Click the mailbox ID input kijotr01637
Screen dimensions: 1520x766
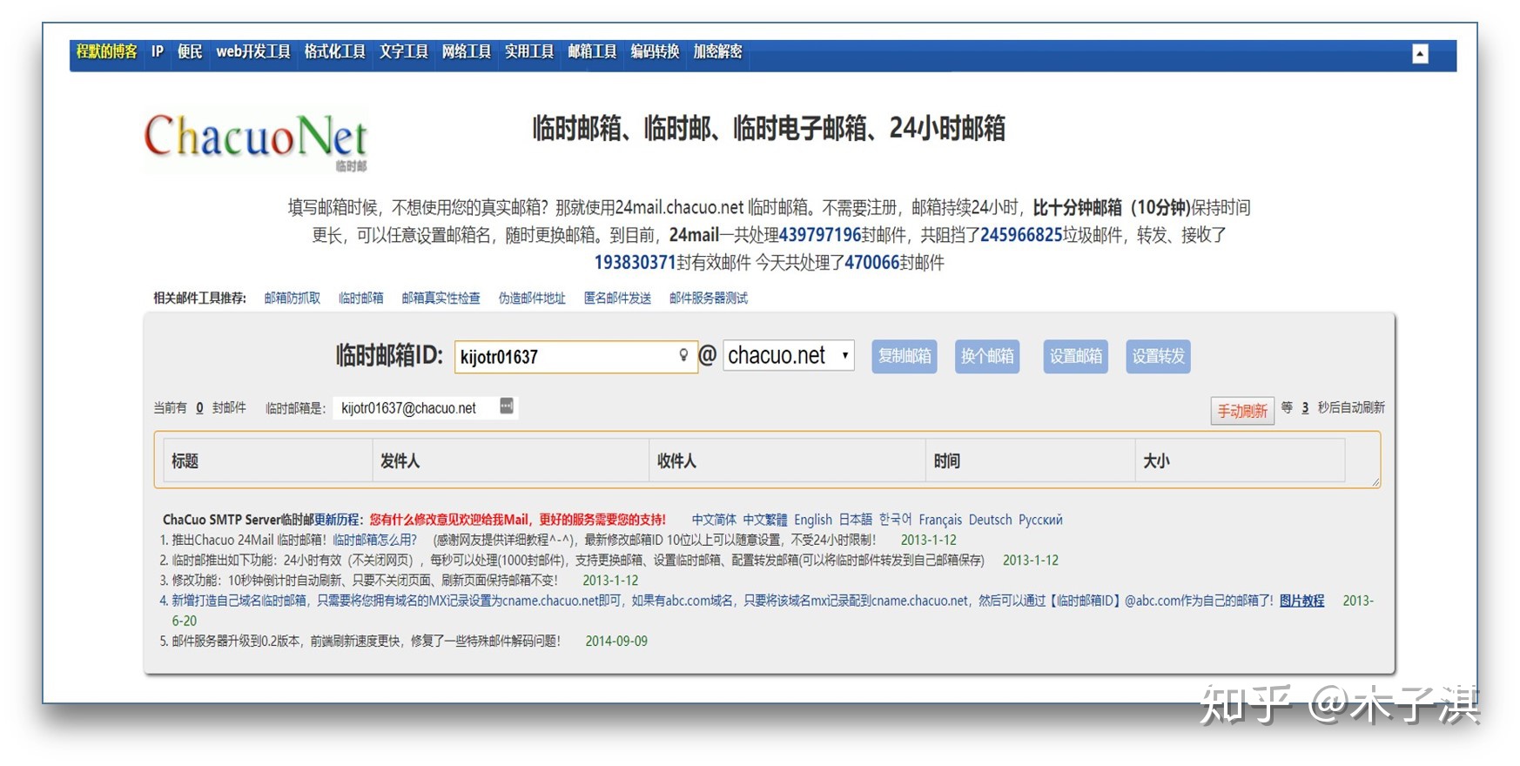(x=575, y=356)
